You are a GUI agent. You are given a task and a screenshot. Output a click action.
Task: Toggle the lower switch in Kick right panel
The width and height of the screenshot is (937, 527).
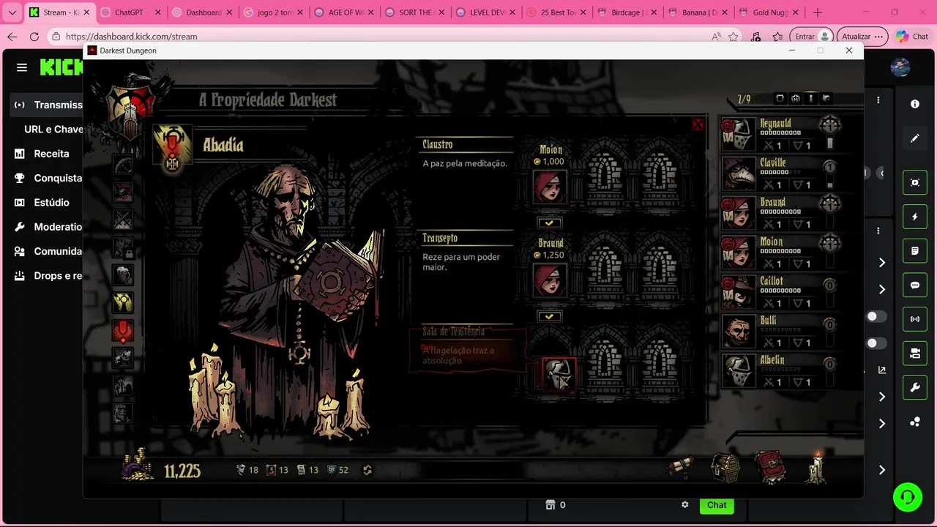[x=876, y=343]
